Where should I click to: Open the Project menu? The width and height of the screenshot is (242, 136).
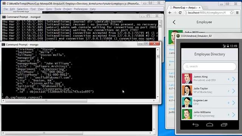coord(67,9)
